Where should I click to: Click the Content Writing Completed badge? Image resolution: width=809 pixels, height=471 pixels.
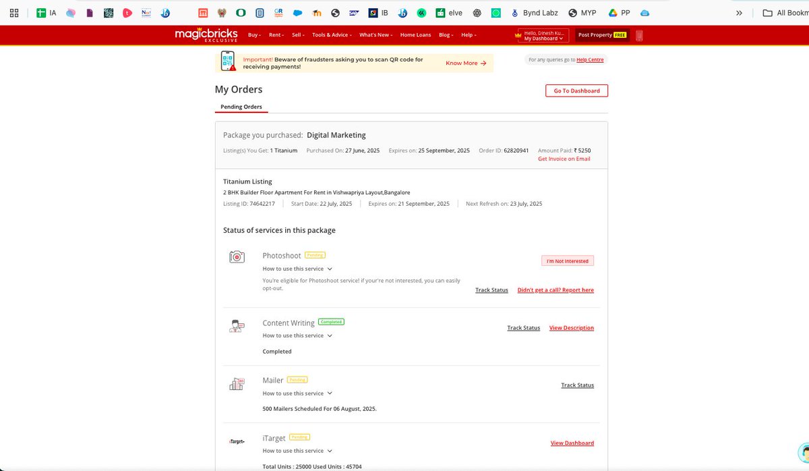331,322
